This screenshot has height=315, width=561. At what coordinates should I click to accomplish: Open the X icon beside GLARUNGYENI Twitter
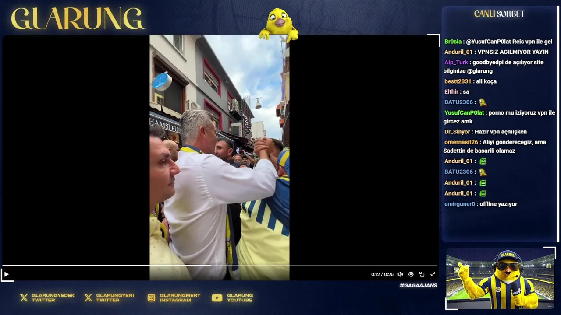pos(89,298)
